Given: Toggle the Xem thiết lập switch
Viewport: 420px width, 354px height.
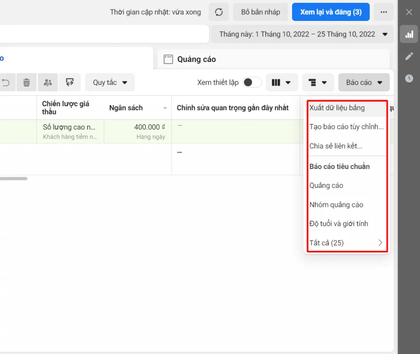Looking at the screenshot, I should click(252, 82).
